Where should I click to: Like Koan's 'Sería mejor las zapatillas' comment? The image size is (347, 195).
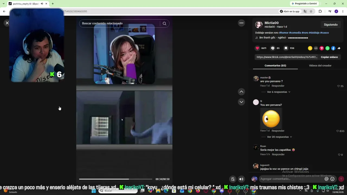[339, 155]
